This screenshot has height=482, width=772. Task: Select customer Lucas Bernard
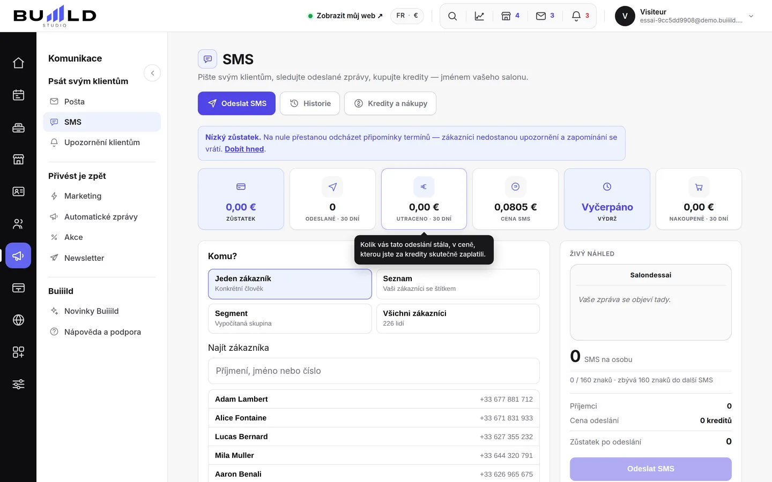[374, 436]
